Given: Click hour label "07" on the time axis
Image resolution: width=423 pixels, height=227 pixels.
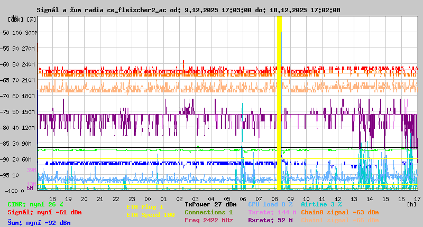Looking at the screenshot, I should pyautogui.click(x=259, y=199).
